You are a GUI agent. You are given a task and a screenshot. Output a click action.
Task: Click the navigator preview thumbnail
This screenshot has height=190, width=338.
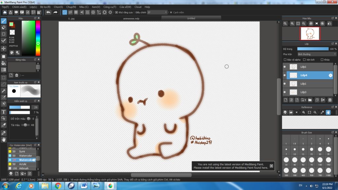tap(310, 34)
